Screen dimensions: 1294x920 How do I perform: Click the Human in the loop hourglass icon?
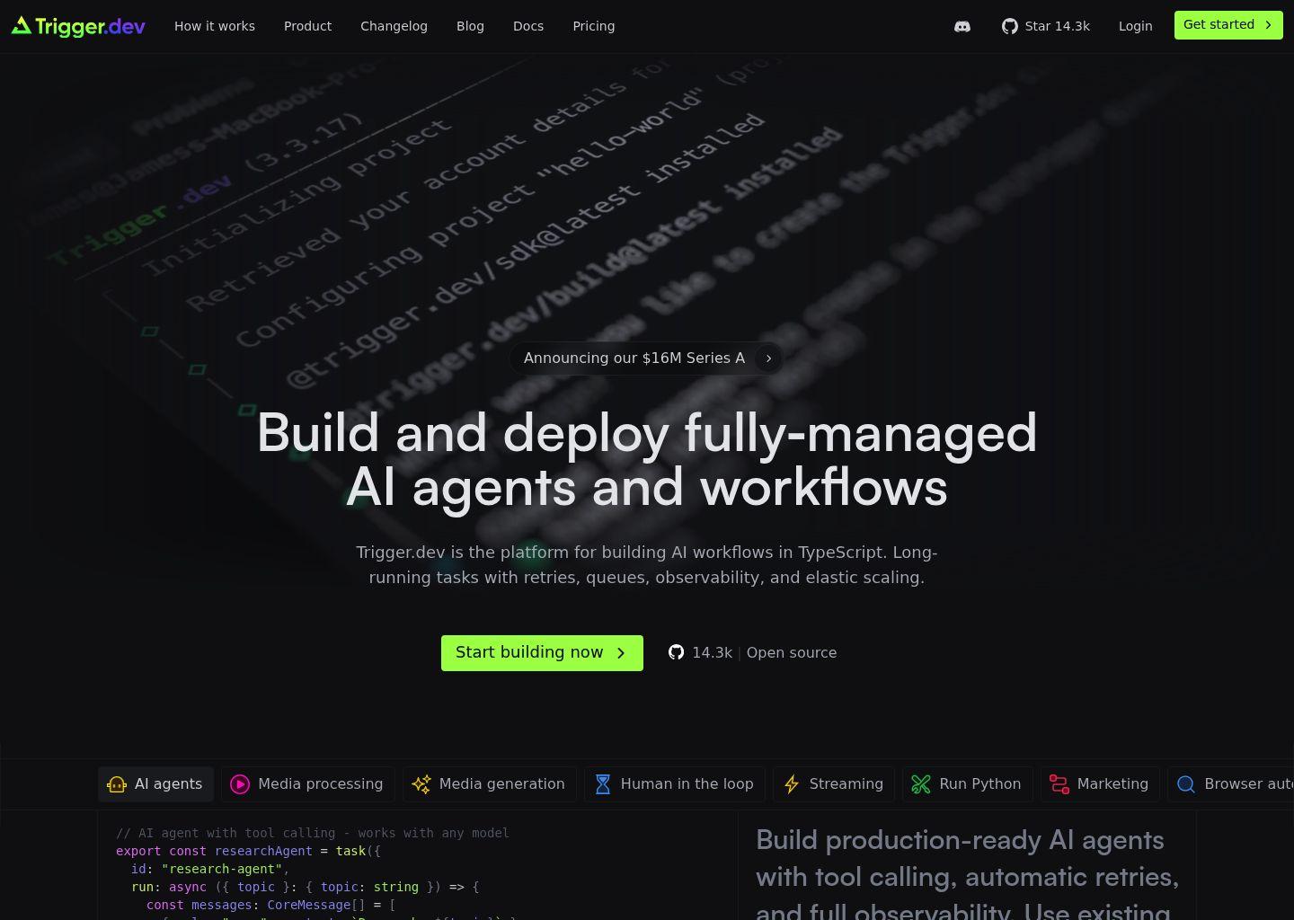point(603,784)
